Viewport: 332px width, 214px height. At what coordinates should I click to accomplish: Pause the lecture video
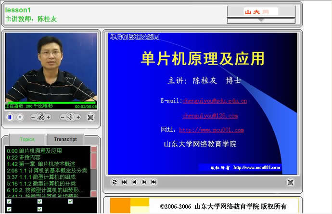10,117
